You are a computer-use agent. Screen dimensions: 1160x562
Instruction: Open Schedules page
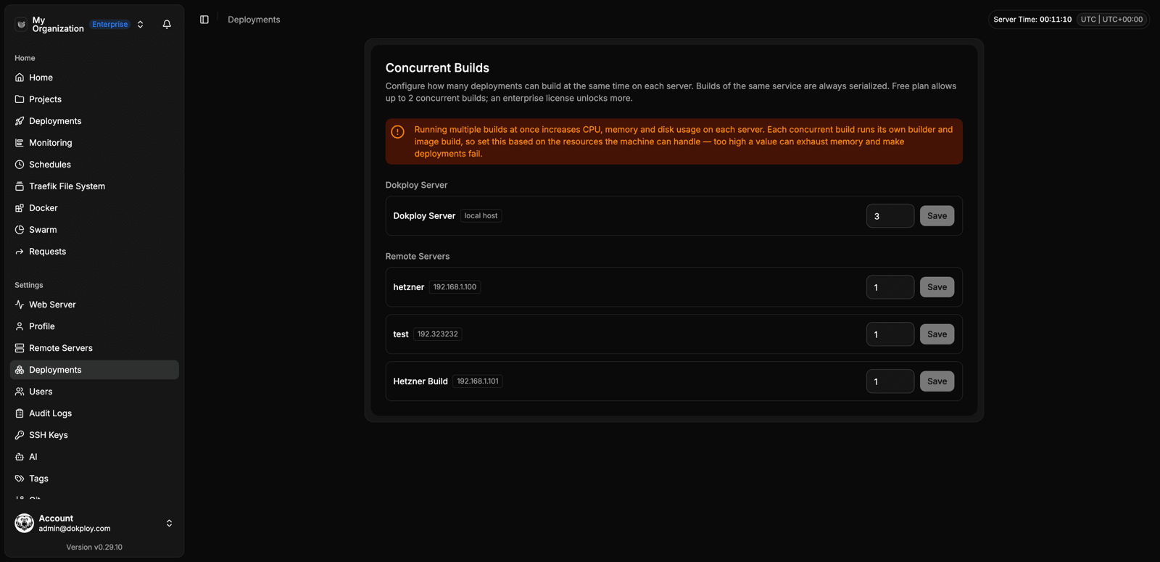coord(94,165)
